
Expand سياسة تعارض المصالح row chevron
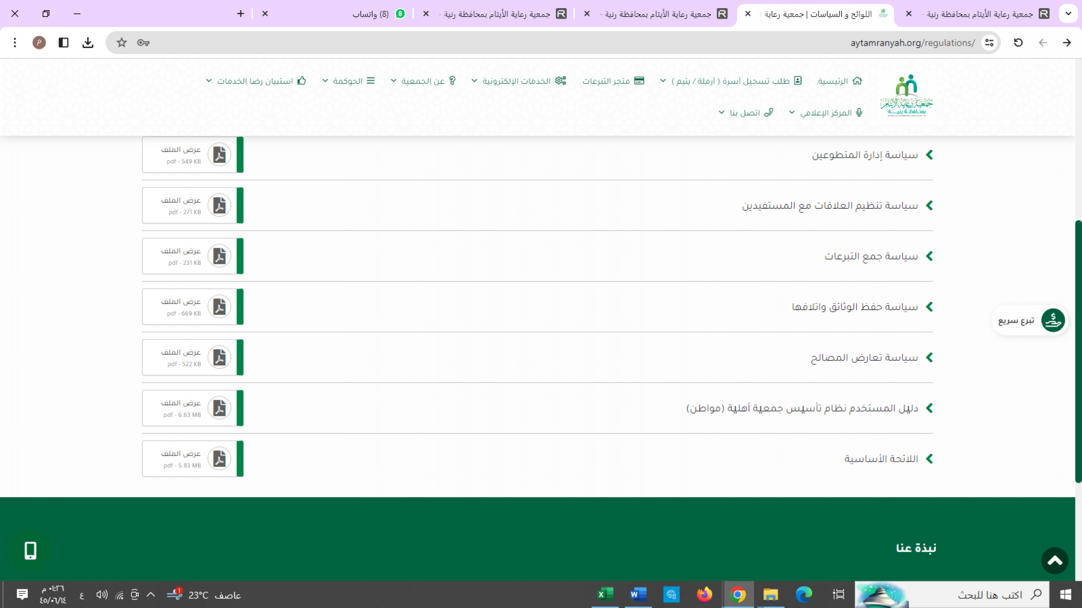click(x=929, y=357)
